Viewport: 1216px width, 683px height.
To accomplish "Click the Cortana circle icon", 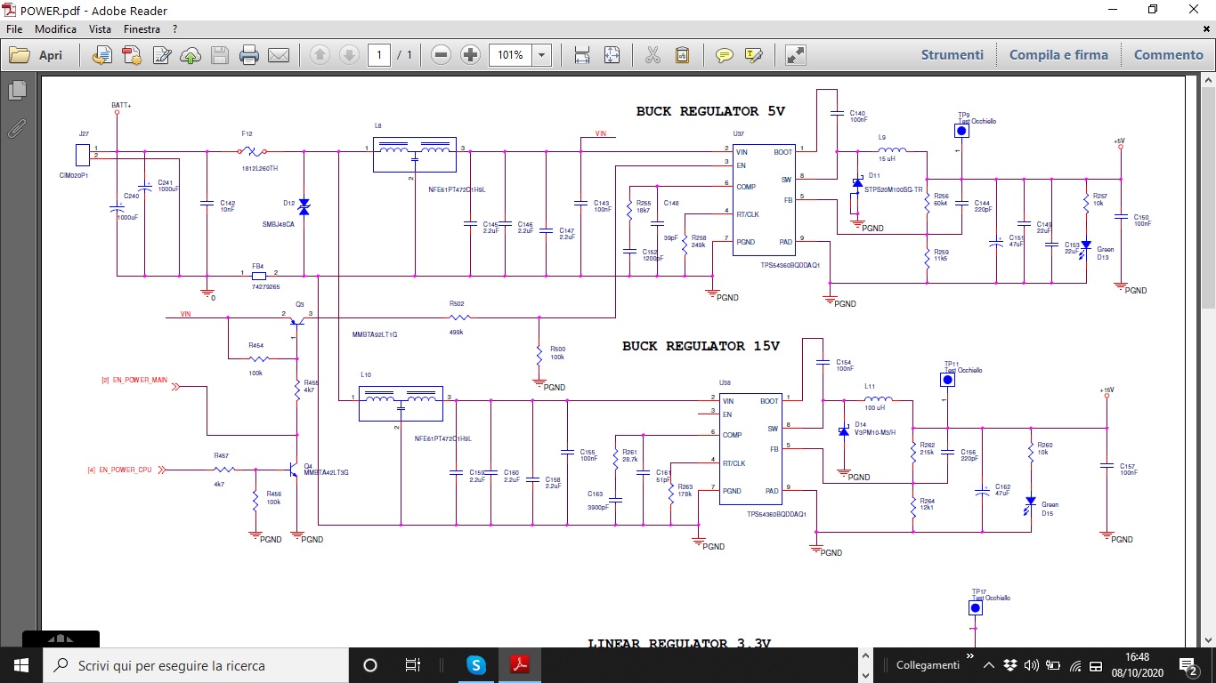I will tap(370, 665).
